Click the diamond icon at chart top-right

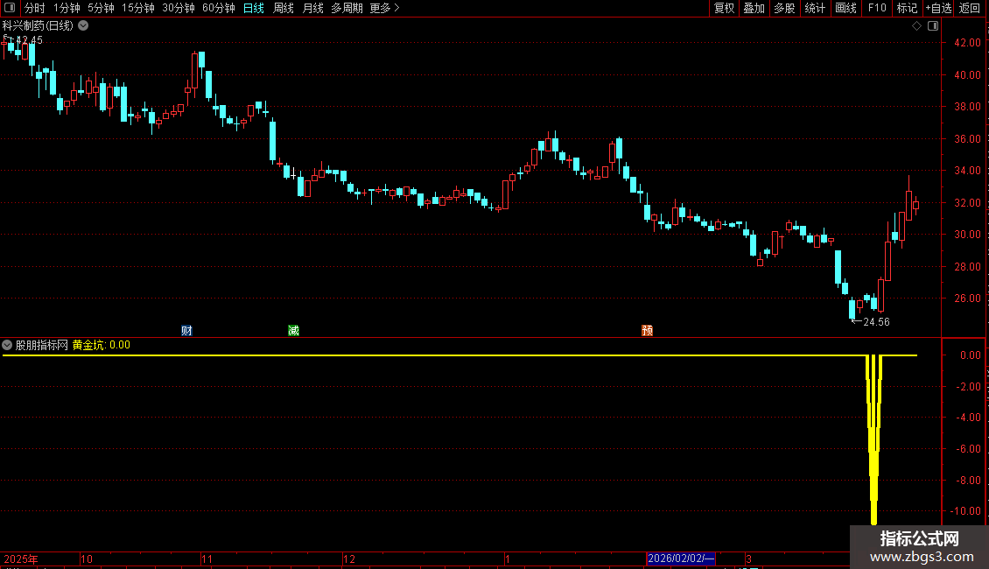coord(916,26)
